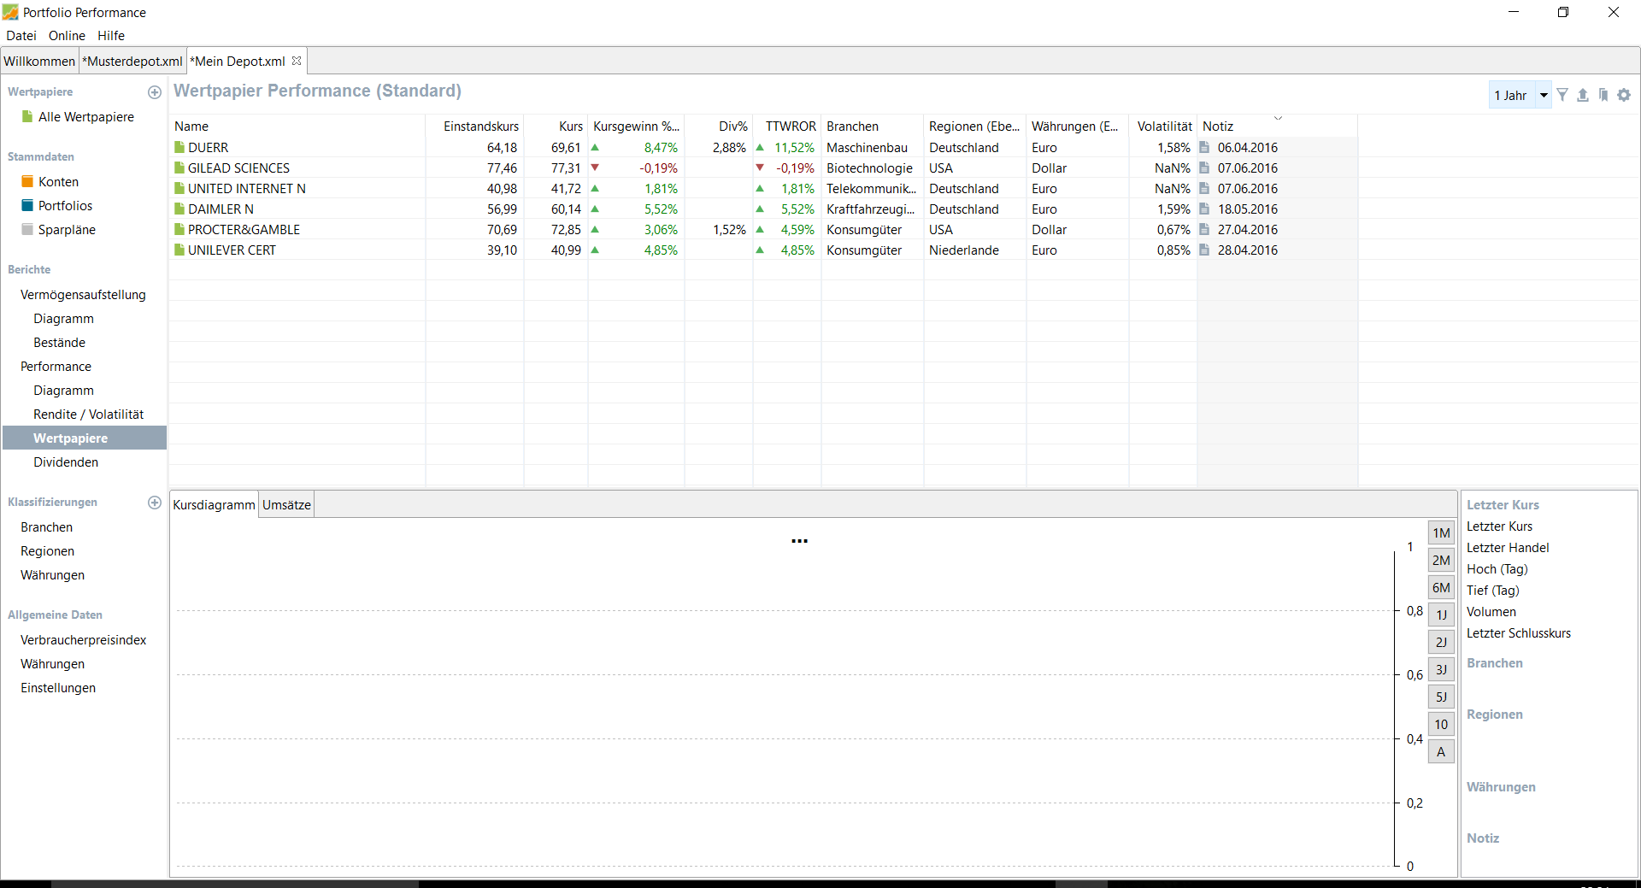
Task: Open Vermögensaufstellung report in sidebar
Action: 83,294
